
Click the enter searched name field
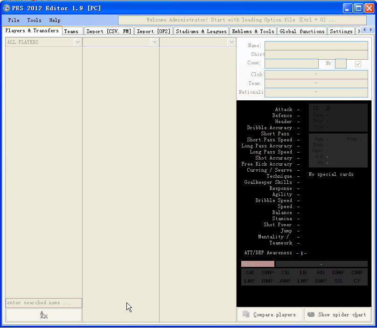(44, 303)
